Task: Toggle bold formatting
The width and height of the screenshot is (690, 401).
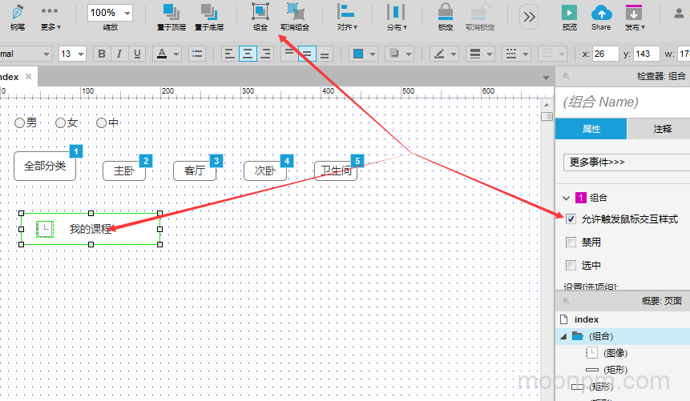Action: [102, 54]
